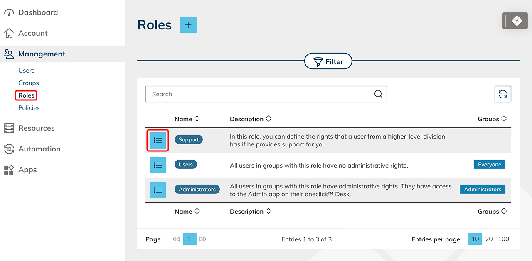
Task: Open Policies under Management
Action: point(29,108)
